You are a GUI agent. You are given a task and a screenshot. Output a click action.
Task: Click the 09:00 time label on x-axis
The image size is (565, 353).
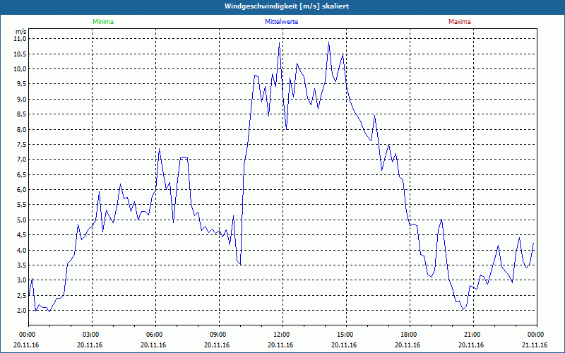[x=219, y=335]
